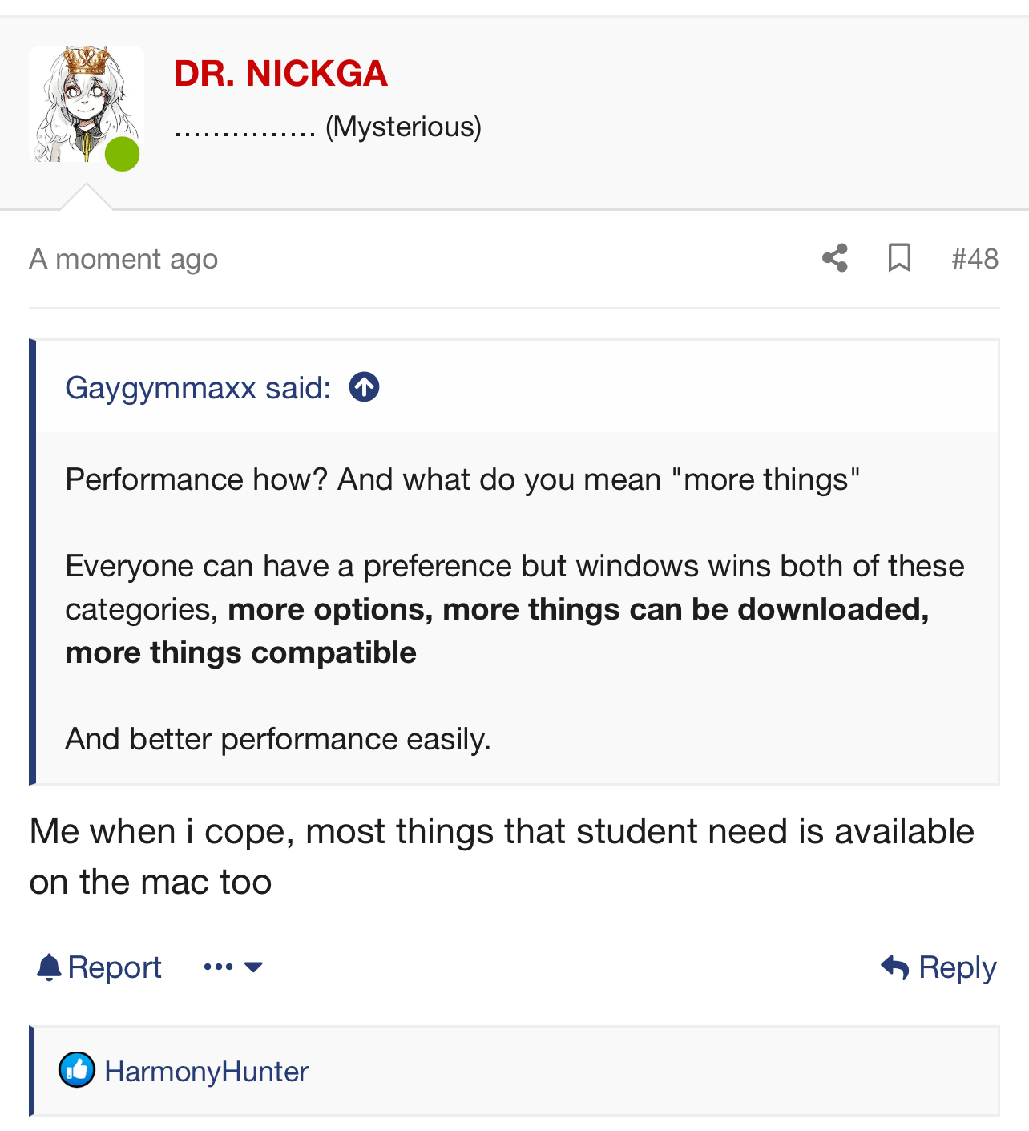The width and height of the screenshot is (1029, 1131).
Task: Click the "Gaygymmaxx said:" quote header
Action: tap(198, 388)
